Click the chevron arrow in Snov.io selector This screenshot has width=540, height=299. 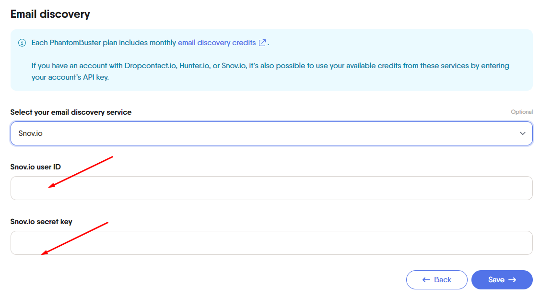(x=522, y=133)
